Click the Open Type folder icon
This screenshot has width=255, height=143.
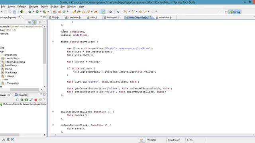[x=75, y=12]
